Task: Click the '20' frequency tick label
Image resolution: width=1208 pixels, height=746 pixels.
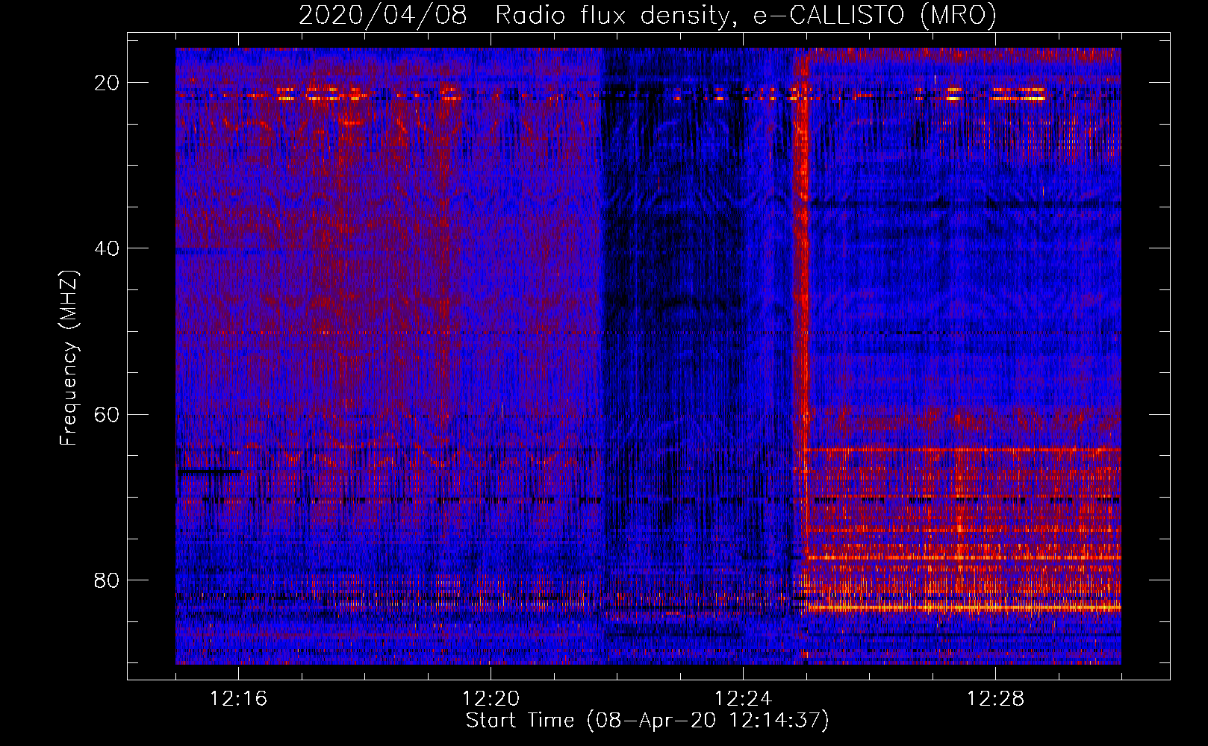Action: 107,83
